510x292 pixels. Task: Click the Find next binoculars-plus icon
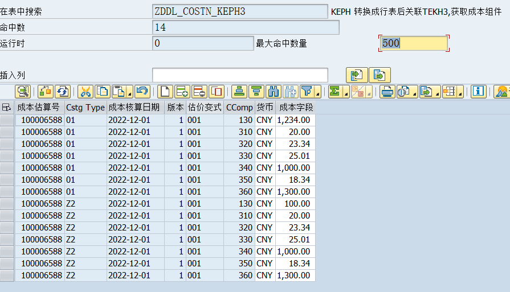point(291,92)
